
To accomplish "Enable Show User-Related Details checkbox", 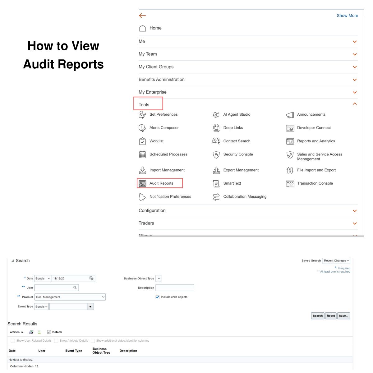I will (13, 341).
